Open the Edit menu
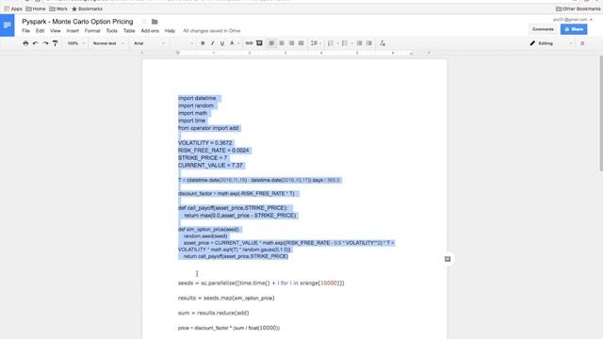Viewport: 603px width, 339px height. [40, 31]
